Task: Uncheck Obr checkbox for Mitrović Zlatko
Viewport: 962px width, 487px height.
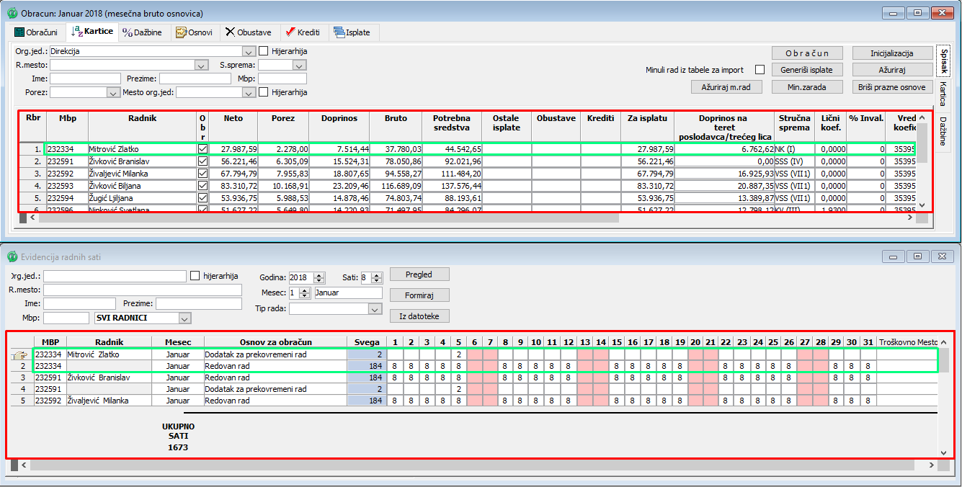Action: click(202, 149)
